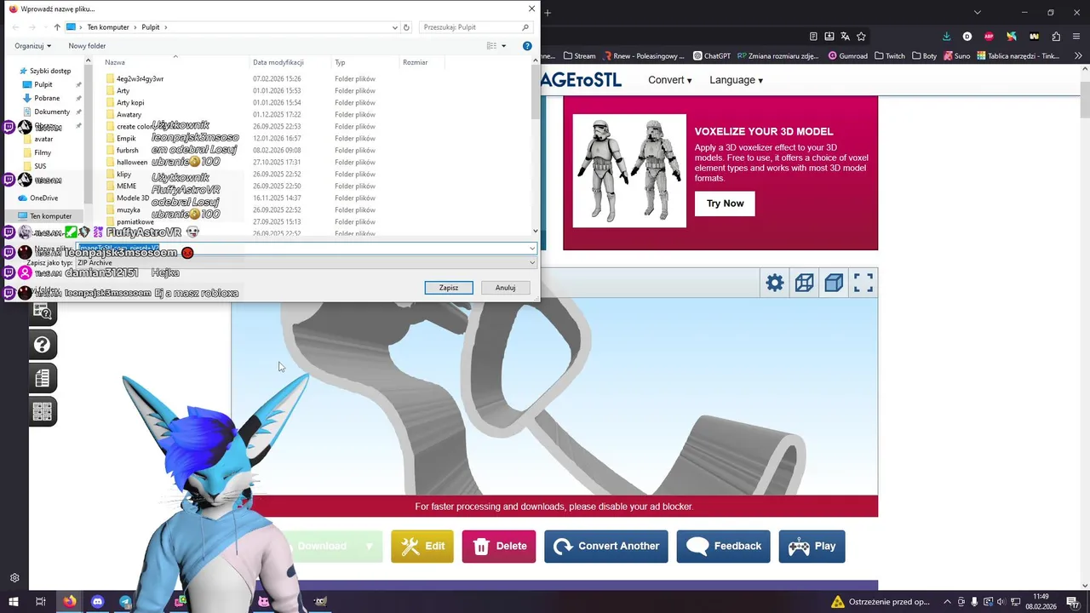
Task: Open the Boty bookmark folder
Action: (x=924, y=56)
